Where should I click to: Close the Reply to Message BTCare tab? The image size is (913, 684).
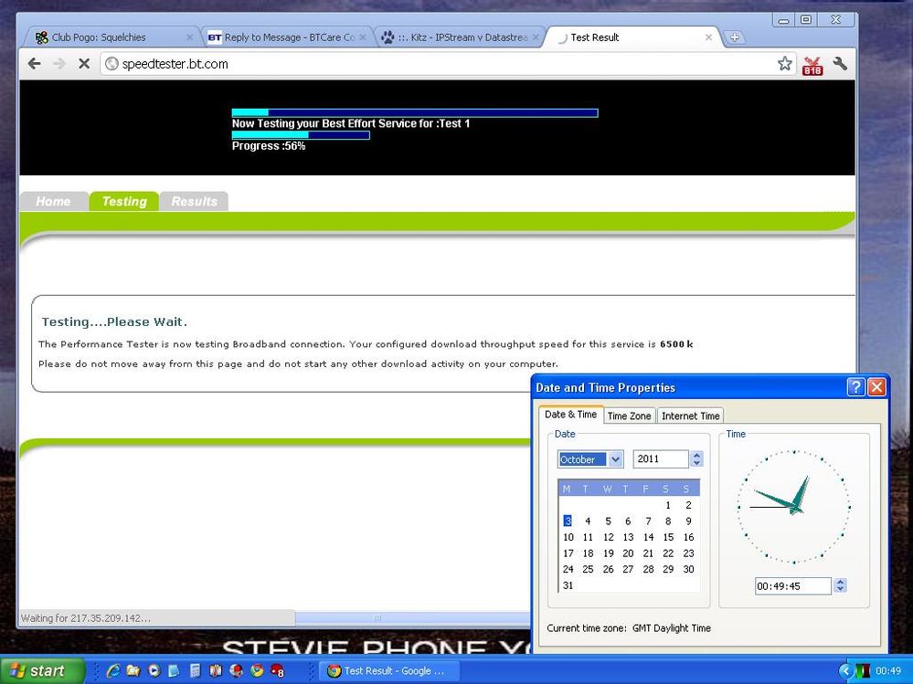363,37
